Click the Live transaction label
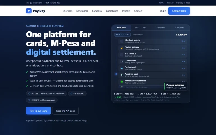Viewport: 216px width, 135px height. [138, 35]
